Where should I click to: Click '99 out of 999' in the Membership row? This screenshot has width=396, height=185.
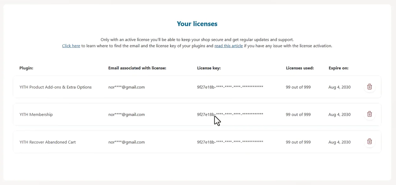pos(298,115)
